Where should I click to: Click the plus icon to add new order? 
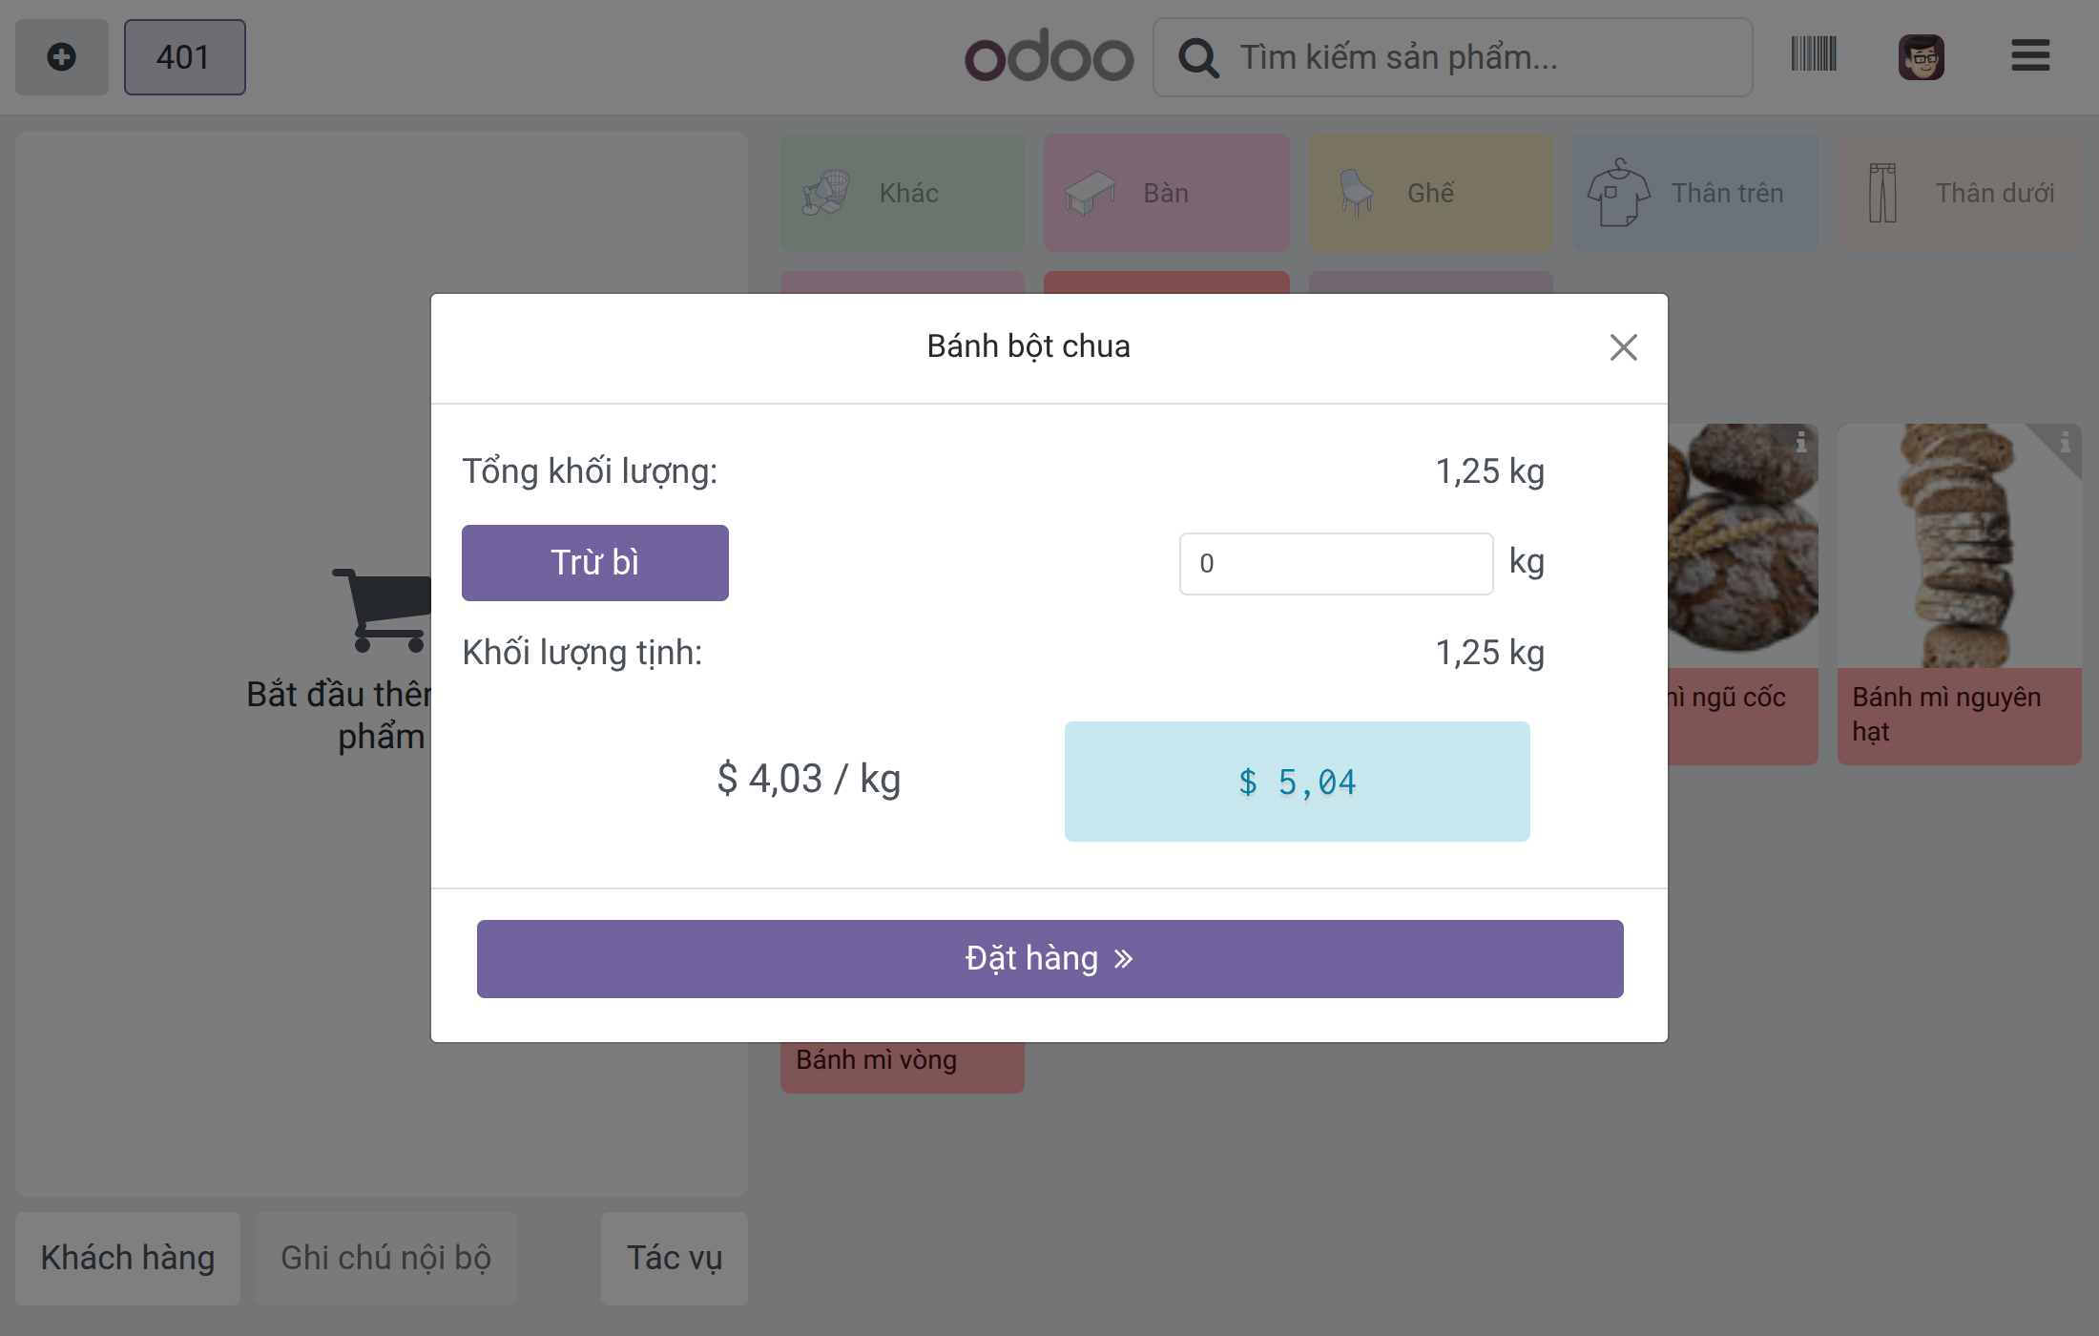(x=62, y=57)
